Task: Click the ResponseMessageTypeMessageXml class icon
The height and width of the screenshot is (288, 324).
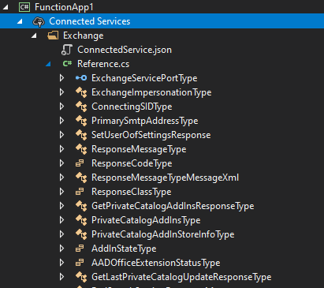Action: [x=81, y=178]
